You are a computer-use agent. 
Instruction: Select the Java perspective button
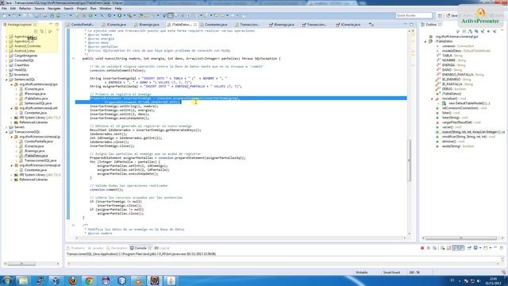452,15
